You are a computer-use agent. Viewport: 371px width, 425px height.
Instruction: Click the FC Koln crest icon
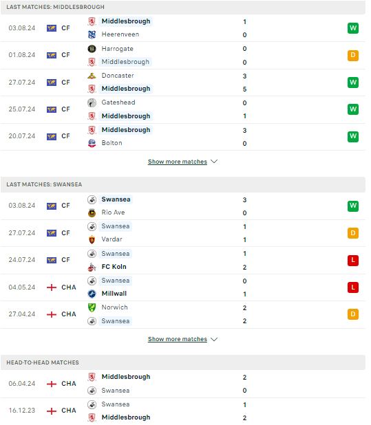click(92, 267)
